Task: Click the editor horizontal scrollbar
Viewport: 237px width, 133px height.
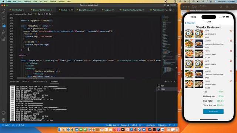Action: (x=71, y=78)
